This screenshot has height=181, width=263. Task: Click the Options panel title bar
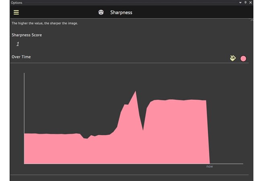click(x=121, y=2)
